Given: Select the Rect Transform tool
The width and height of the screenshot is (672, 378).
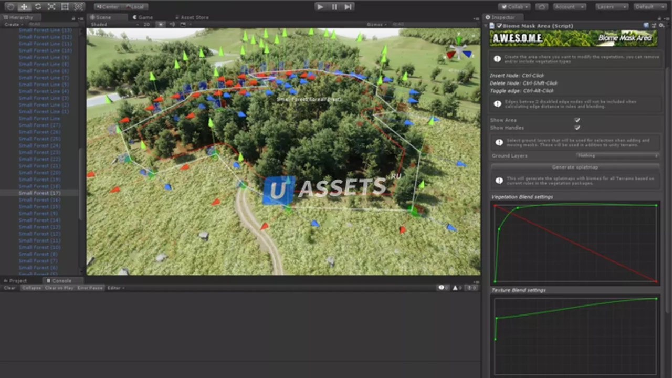Looking at the screenshot, I should pos(65,7).
